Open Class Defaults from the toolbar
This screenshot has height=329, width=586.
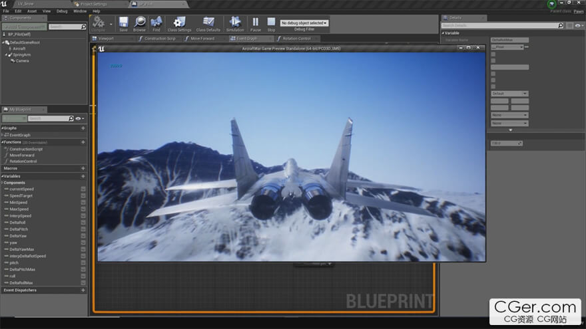[x=208, y=23]
